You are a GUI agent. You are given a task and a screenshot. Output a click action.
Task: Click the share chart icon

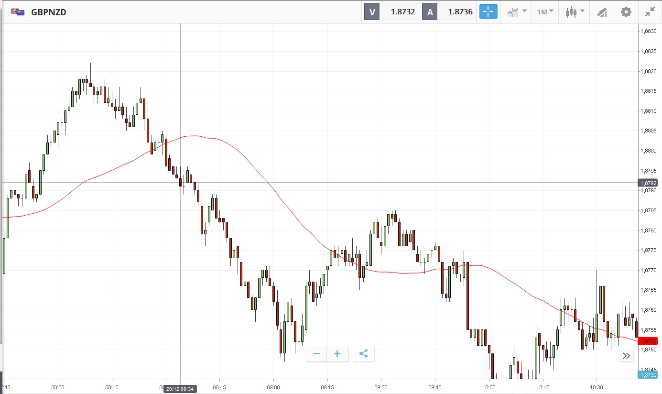(x=363, y=354)
